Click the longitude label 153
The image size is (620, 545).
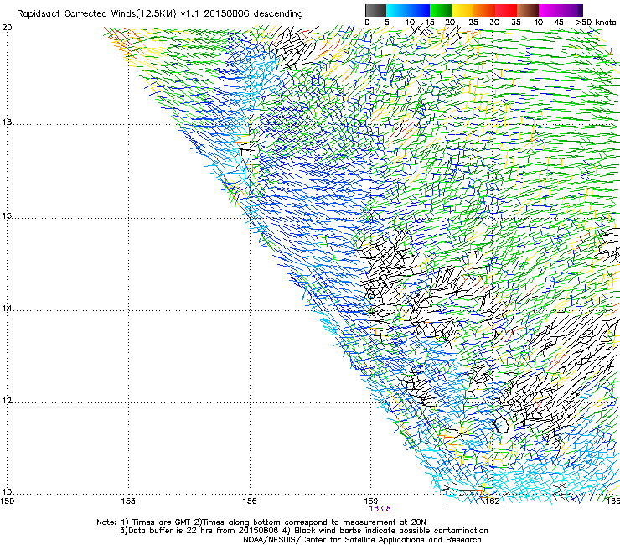click(128, 501)
